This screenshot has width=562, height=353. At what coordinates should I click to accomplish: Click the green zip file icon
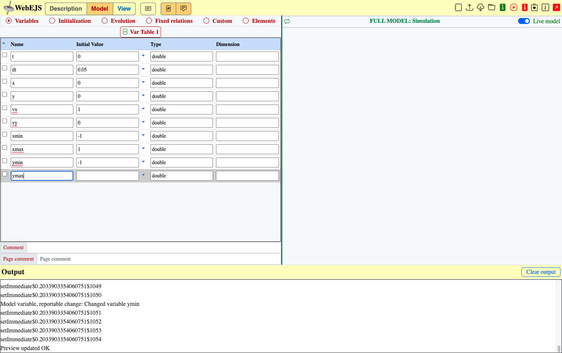(x=503, y=7)
